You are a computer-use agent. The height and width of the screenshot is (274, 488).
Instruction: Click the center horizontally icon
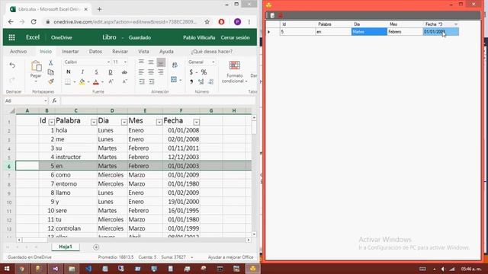pyautogui.click(x=151, y=72)
